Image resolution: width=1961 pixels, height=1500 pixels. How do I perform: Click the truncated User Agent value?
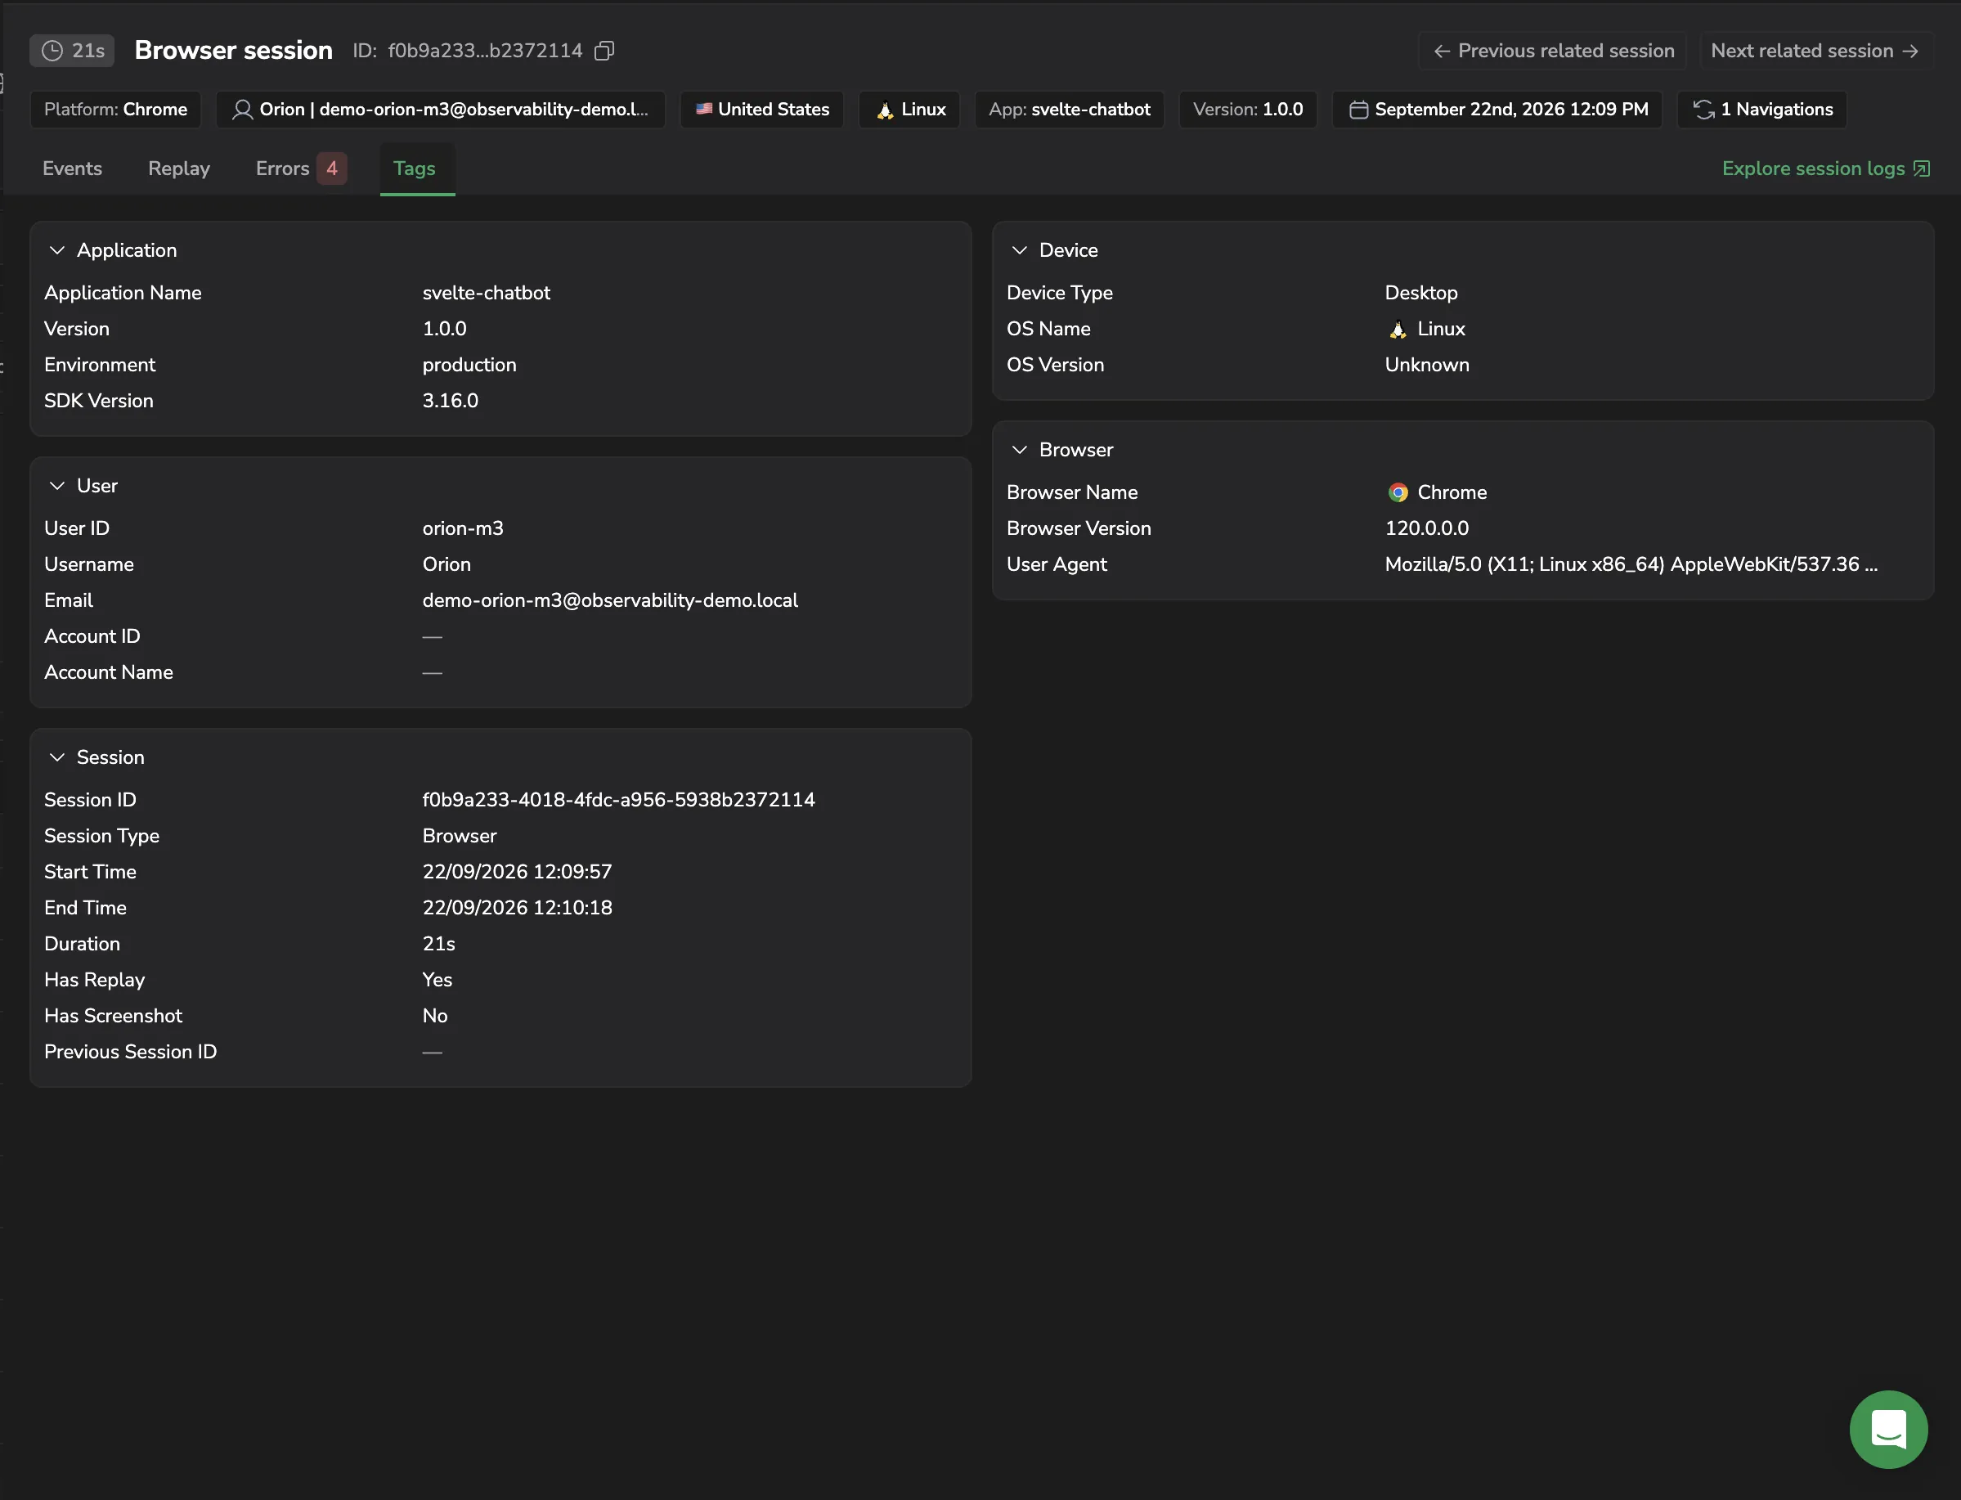(x=1631, y=565)
